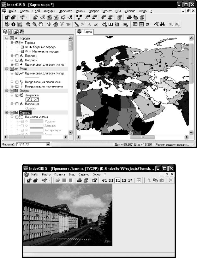
Task: Click the 'Россия' color swatch
Action: click(37, 121)
